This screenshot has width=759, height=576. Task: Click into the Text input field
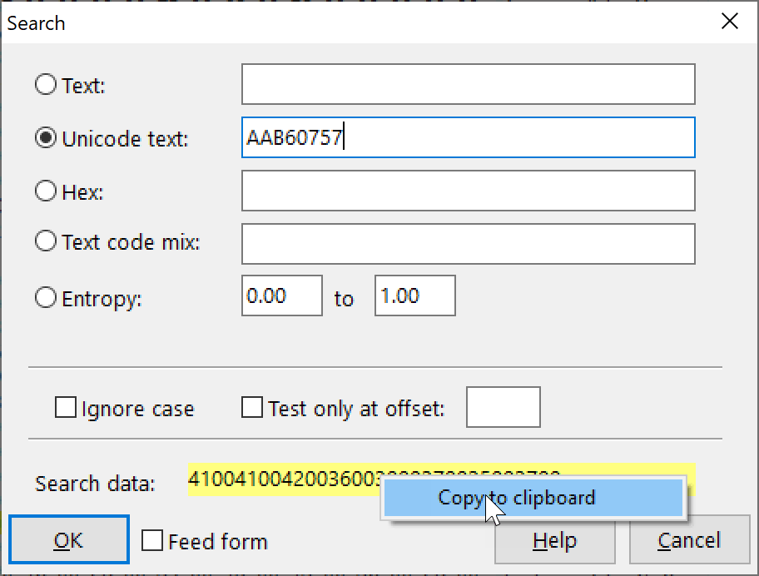pyautogui.click(x=468, y=84)
